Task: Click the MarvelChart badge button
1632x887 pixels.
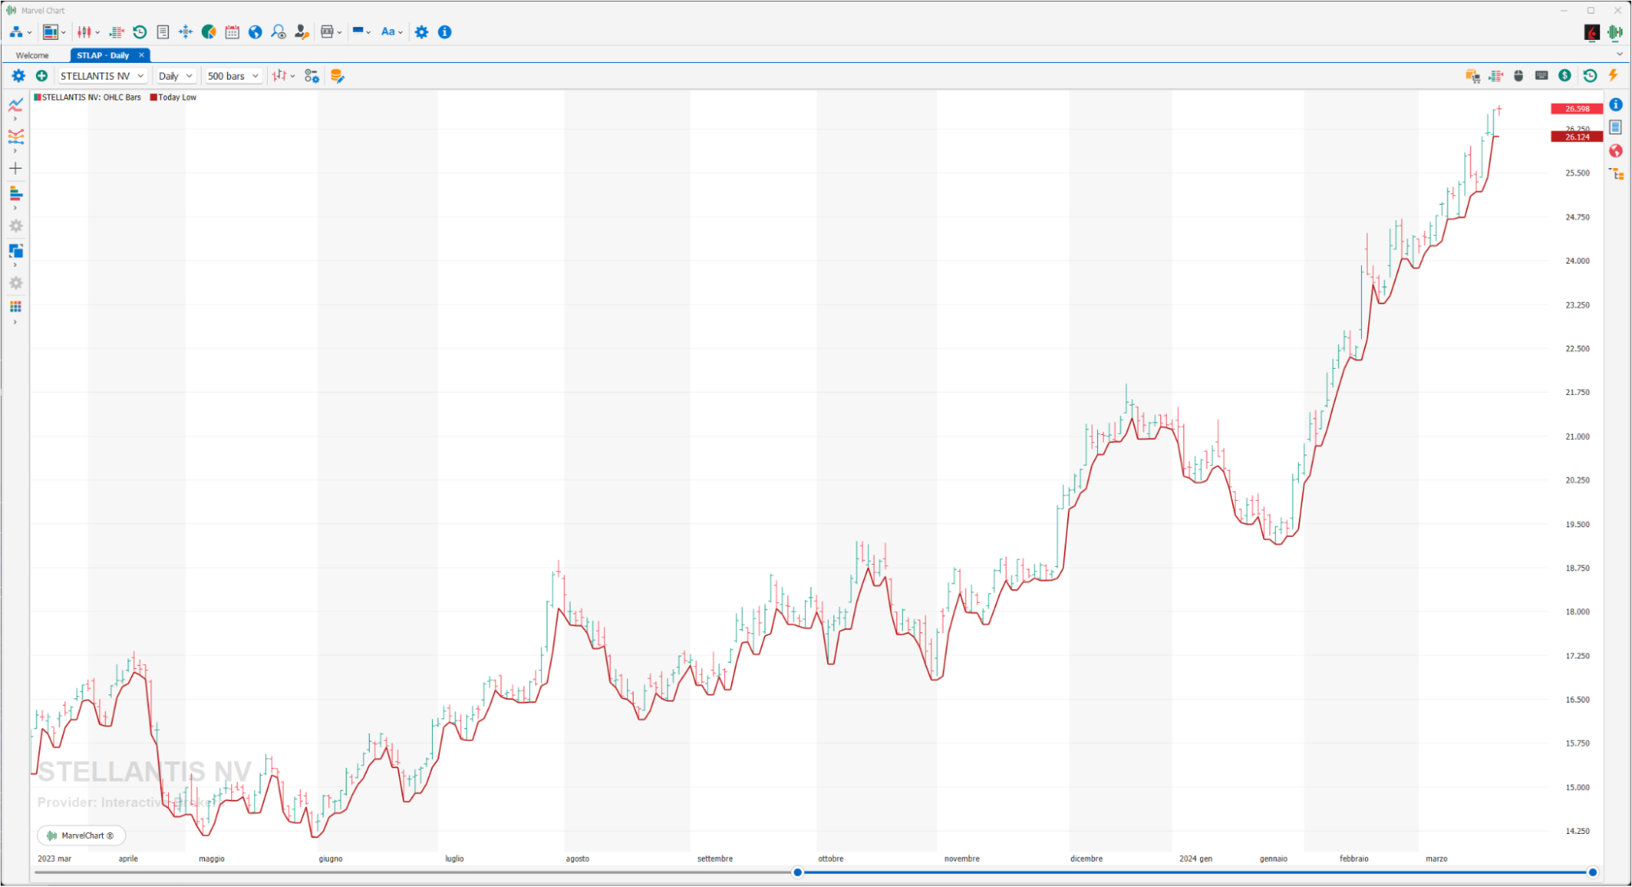Action: 81,836
